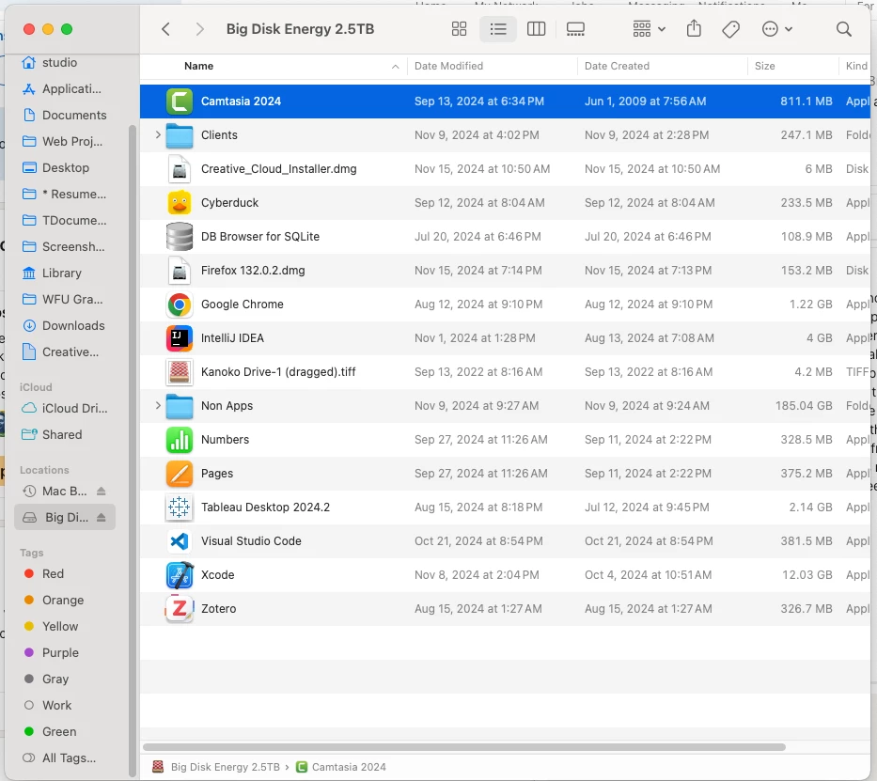Viewport: 877px width, 781px height.
Task: Sort by the Kind column header
Action: [856, 66]
